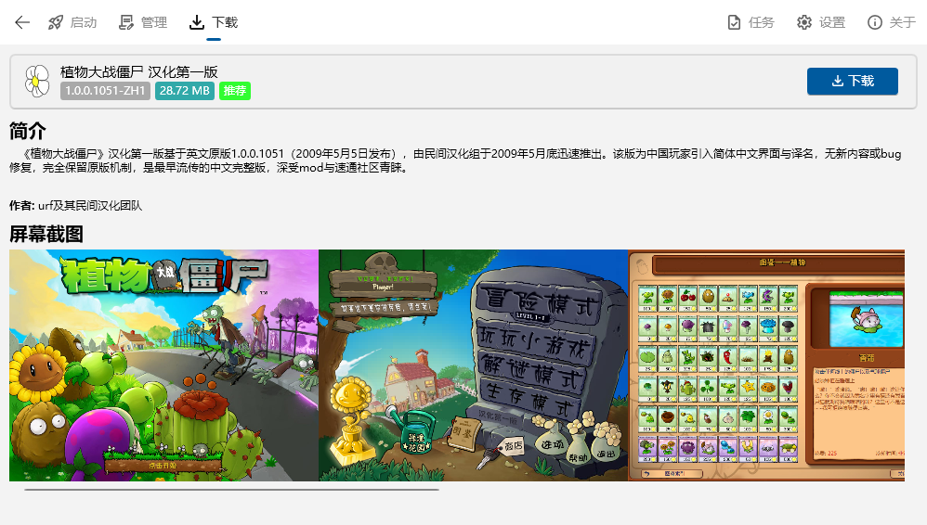Click the 屏幕截图 heading
The width and height of the screenshot is (927, 525).
tap(46, 234)
